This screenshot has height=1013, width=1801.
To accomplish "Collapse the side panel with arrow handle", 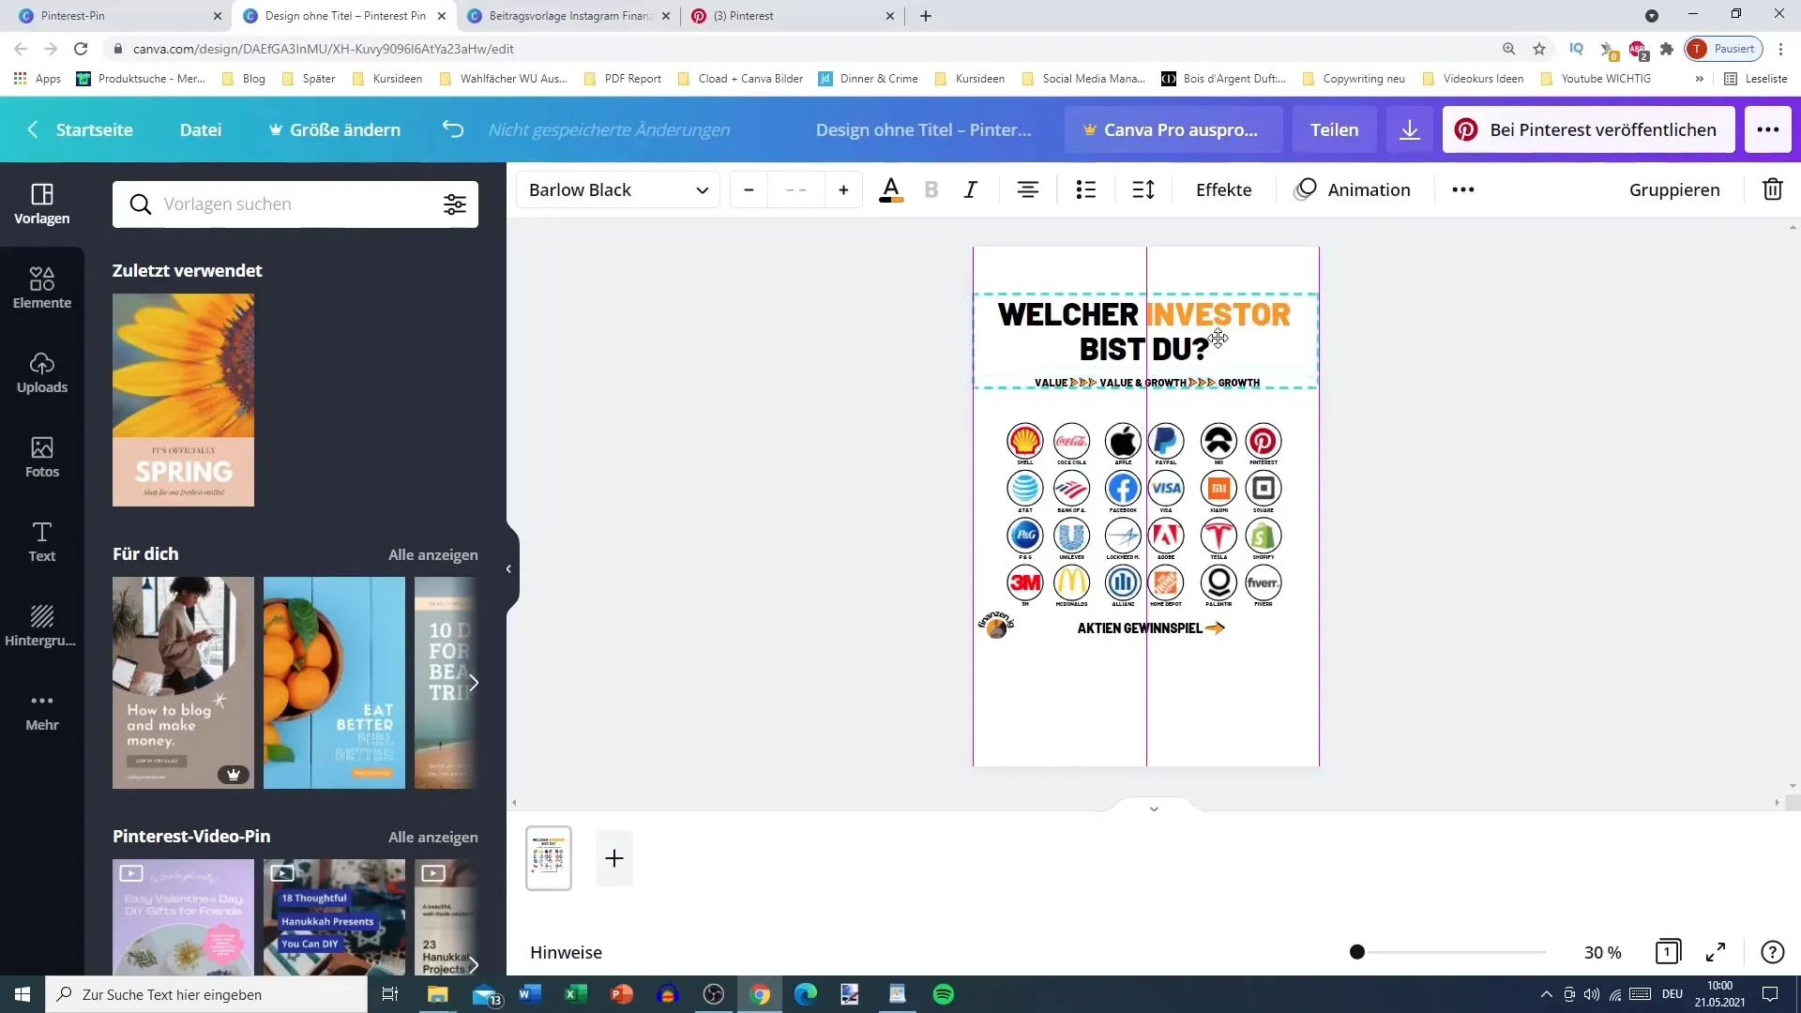I will coord(509,568).
